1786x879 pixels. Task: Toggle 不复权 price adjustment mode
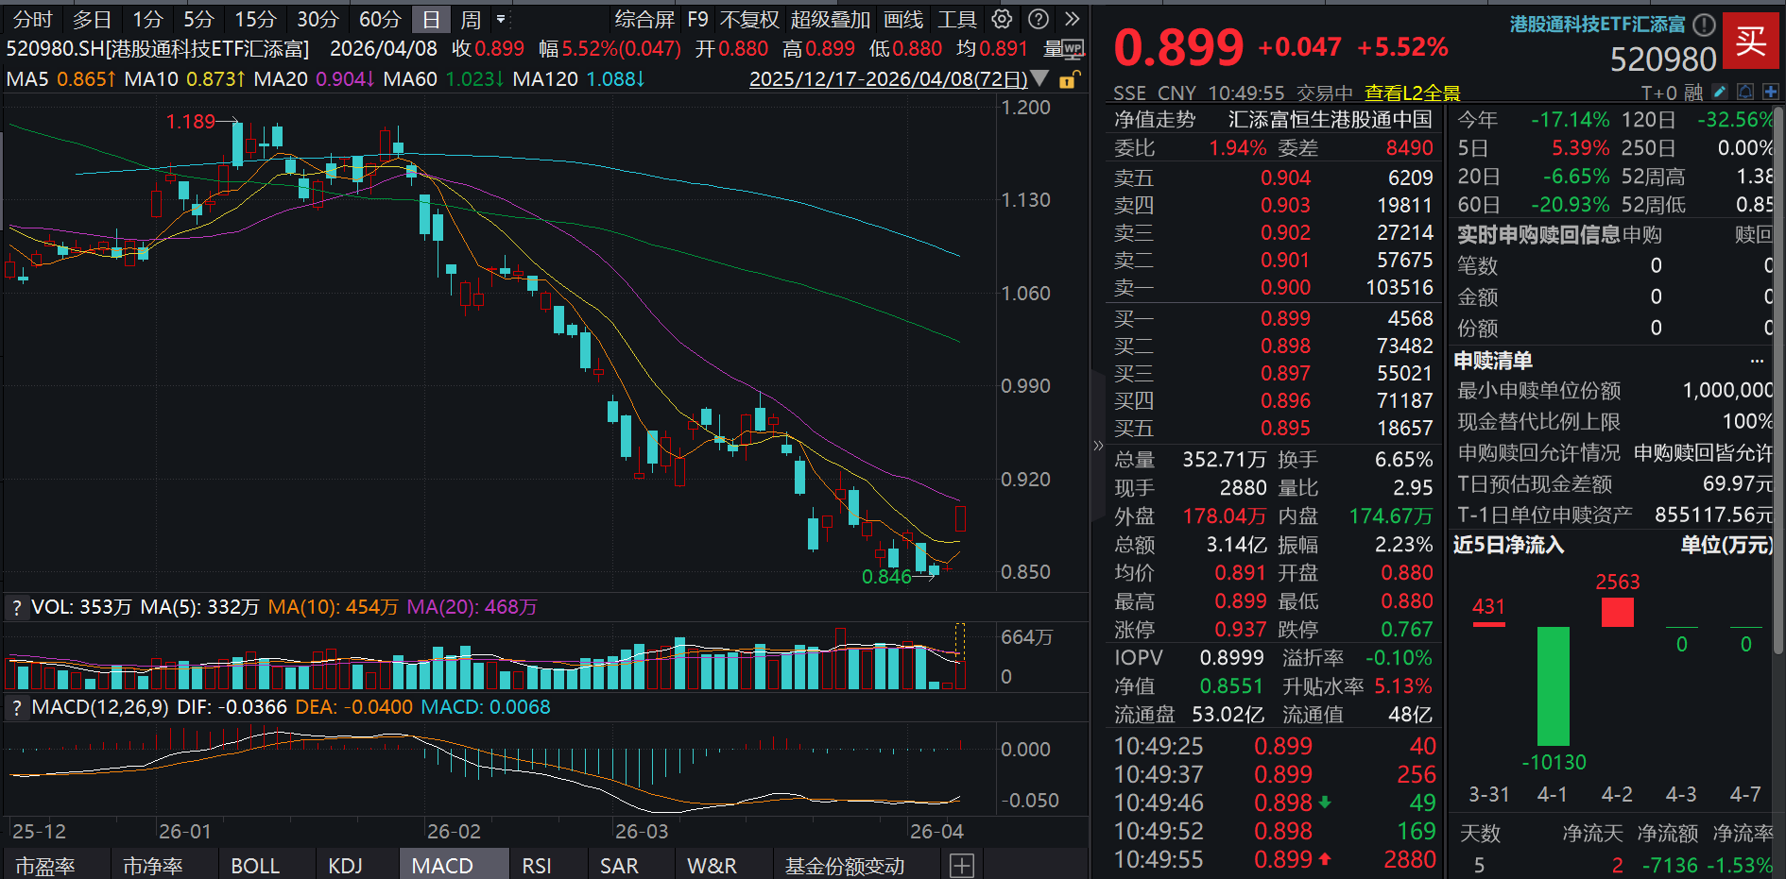(748, 19)
